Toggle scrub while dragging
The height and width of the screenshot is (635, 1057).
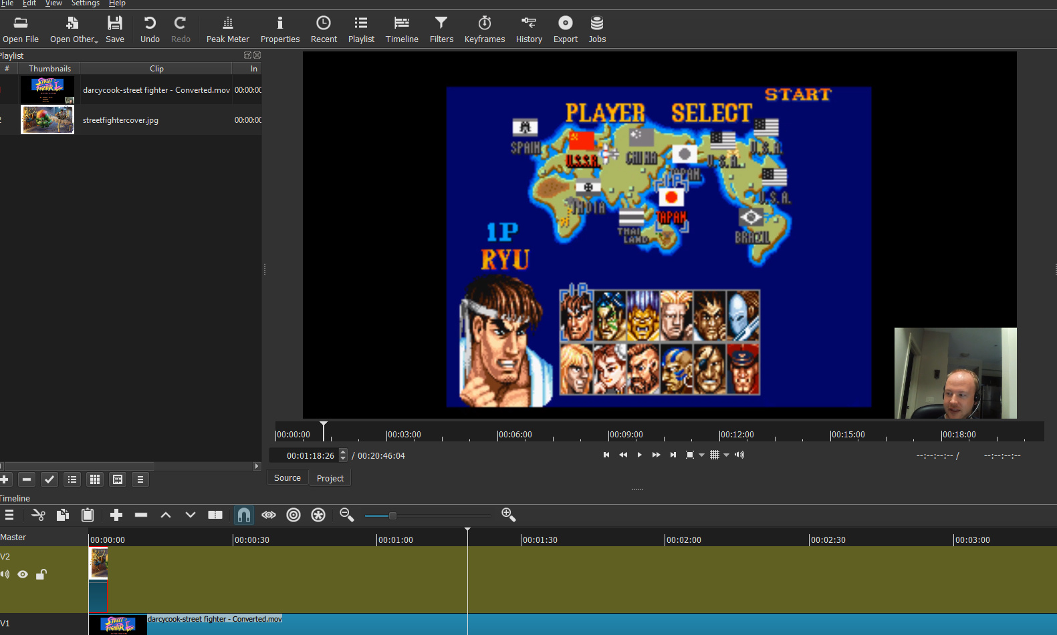(269, 515)
